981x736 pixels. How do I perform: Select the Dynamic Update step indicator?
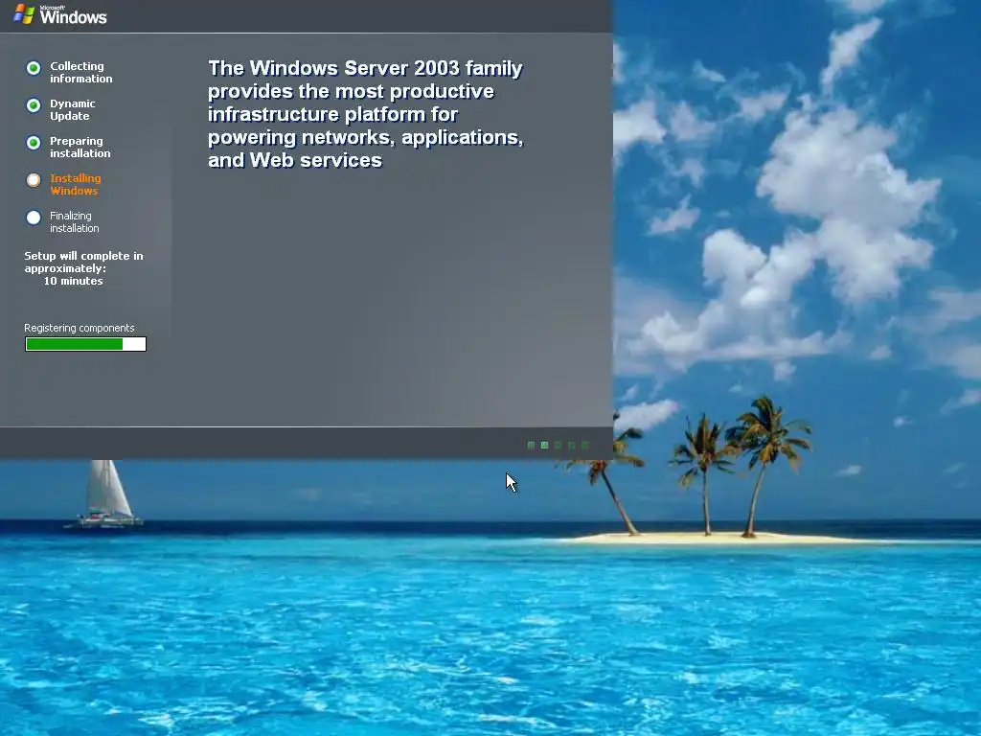(x=34, y=105)
